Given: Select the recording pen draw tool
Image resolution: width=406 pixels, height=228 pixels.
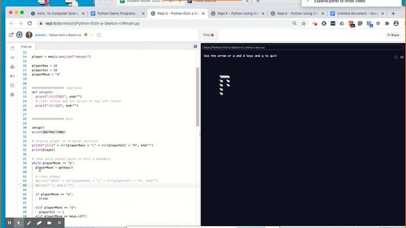Looking at the screenshot, I should click(x=29, y=222).
